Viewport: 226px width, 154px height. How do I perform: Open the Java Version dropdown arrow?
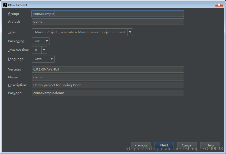coord(44,50)
